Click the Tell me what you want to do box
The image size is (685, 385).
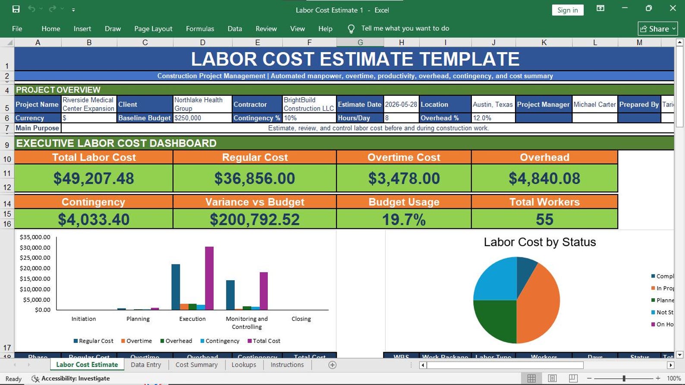point(405,28)
